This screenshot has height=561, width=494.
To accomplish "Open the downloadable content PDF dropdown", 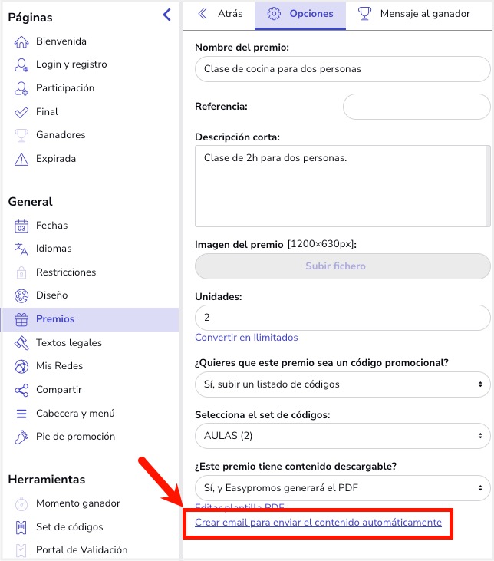I will coord(343,488).
